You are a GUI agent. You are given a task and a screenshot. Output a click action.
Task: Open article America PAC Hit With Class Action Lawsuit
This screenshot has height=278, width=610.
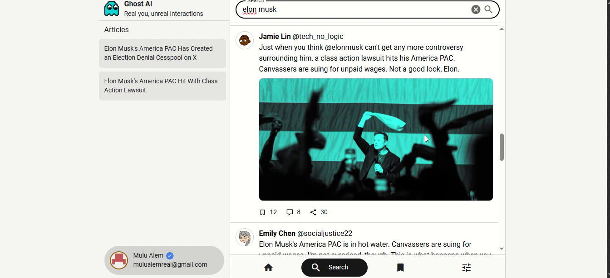point(162,86)
